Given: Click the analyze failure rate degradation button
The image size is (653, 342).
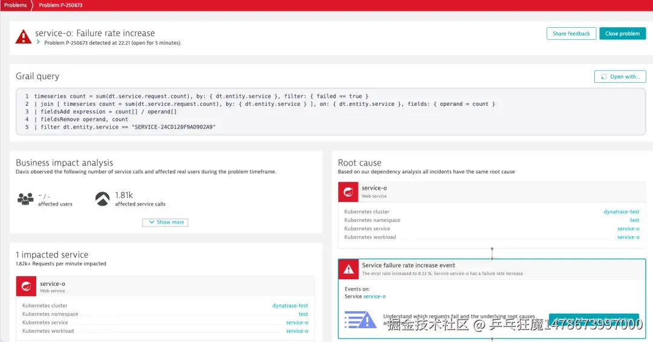Looking at the screenshot, I should tap(594, 320).
